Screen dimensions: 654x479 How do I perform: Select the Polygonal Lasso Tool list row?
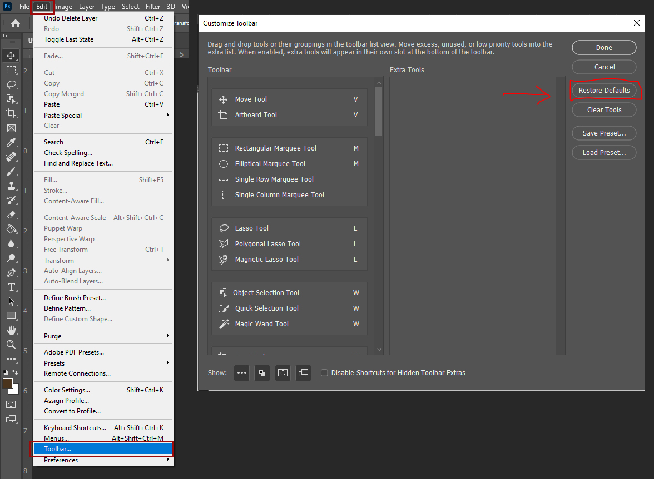289,244
